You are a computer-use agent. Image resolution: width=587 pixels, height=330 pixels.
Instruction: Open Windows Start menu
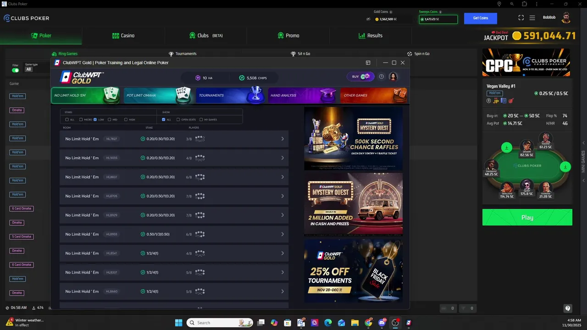coord(179,323)
